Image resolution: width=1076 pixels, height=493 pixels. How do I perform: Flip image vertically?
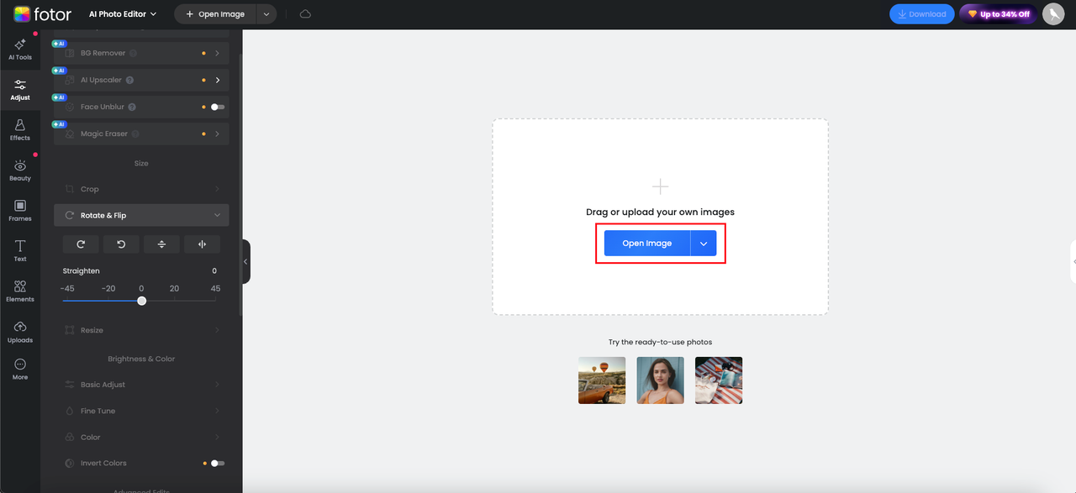[x=161, y=244]
